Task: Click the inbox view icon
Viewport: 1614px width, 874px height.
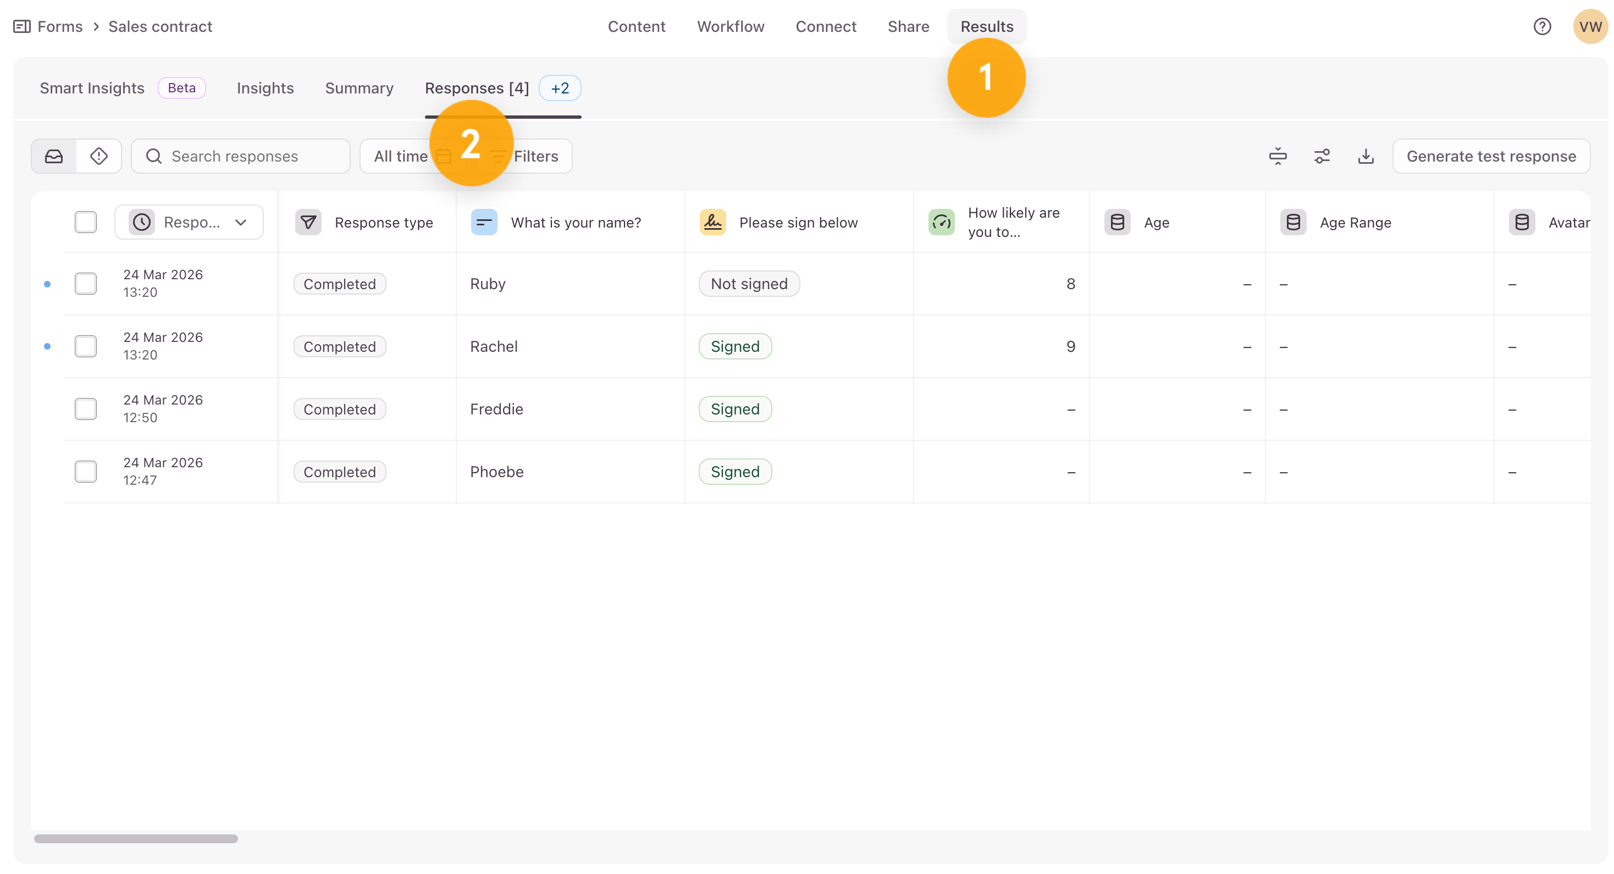Action: click(x=54, y=156)
